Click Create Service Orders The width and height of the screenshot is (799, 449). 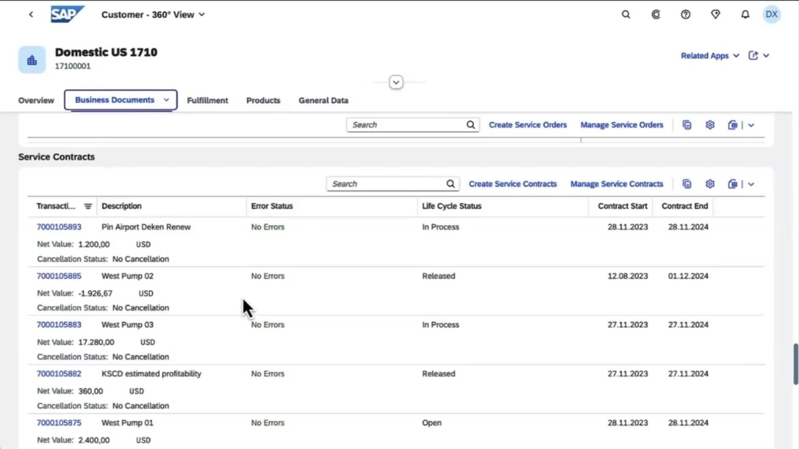[528, 124]
